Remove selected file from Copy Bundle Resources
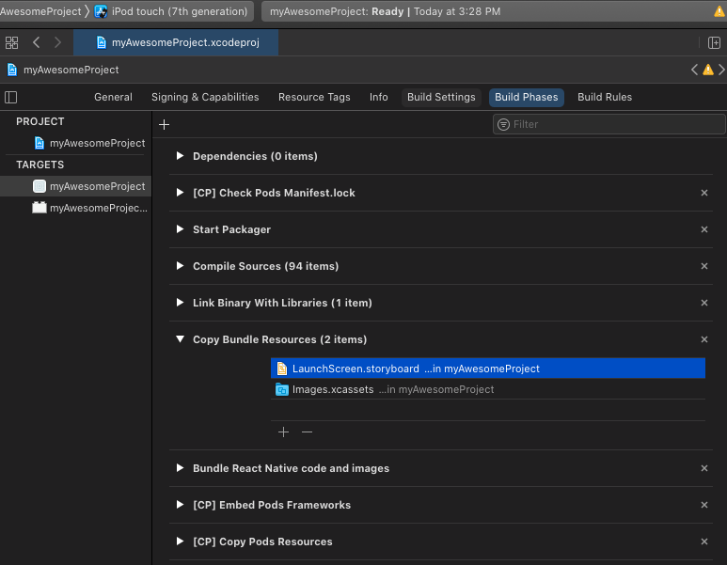The width and height of the screenshot is (727, 565). pyautogui.click(x=307, y=432)
